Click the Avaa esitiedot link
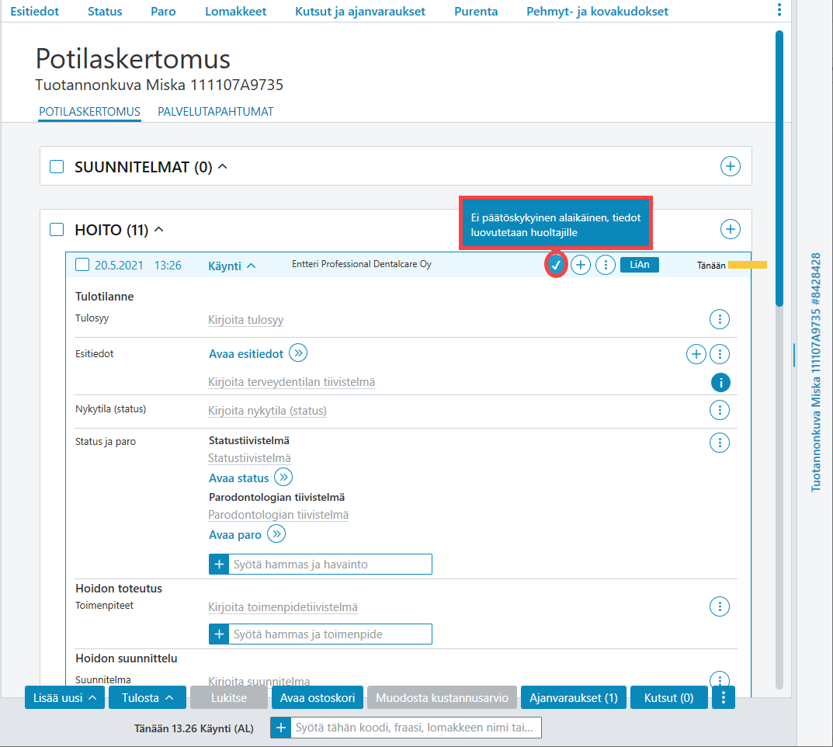The width and height of the screenshot is (833, 747). pyautogui.click(x=246, y=354)
